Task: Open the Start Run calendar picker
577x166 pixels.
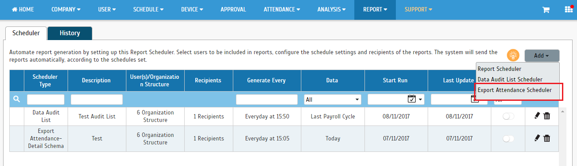Action: 412,99
